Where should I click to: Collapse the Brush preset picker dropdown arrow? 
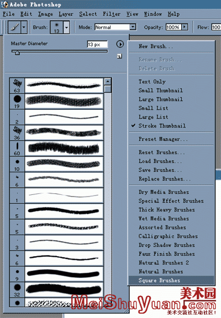tap(66, 27)
